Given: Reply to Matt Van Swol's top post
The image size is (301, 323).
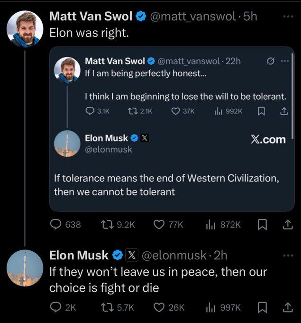Looking at the screenshot, I should pos(57,225).
